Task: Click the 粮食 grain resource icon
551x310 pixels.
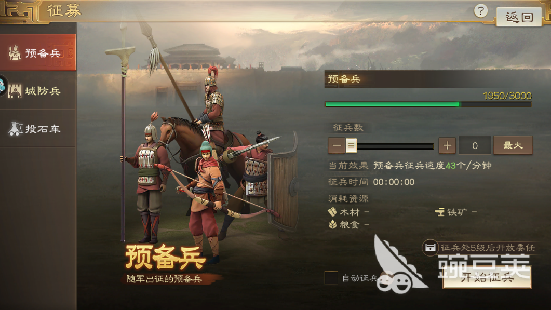Action: coord(332,224)
